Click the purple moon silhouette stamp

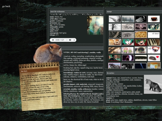(x=128, y=58)
